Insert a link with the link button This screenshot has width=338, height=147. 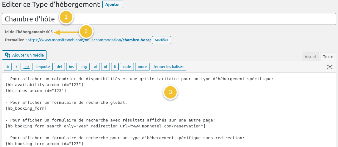click(x=27, y=67)
